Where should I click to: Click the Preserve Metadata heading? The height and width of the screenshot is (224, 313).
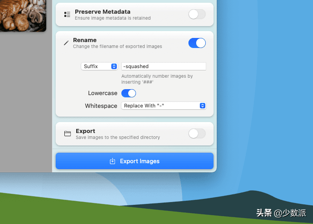pos(103,11)
